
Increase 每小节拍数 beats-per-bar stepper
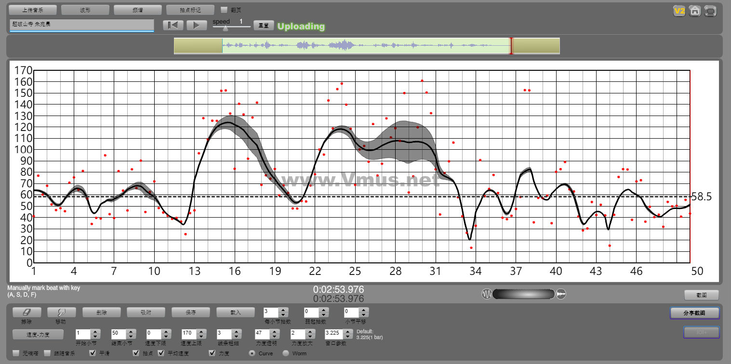283,310
